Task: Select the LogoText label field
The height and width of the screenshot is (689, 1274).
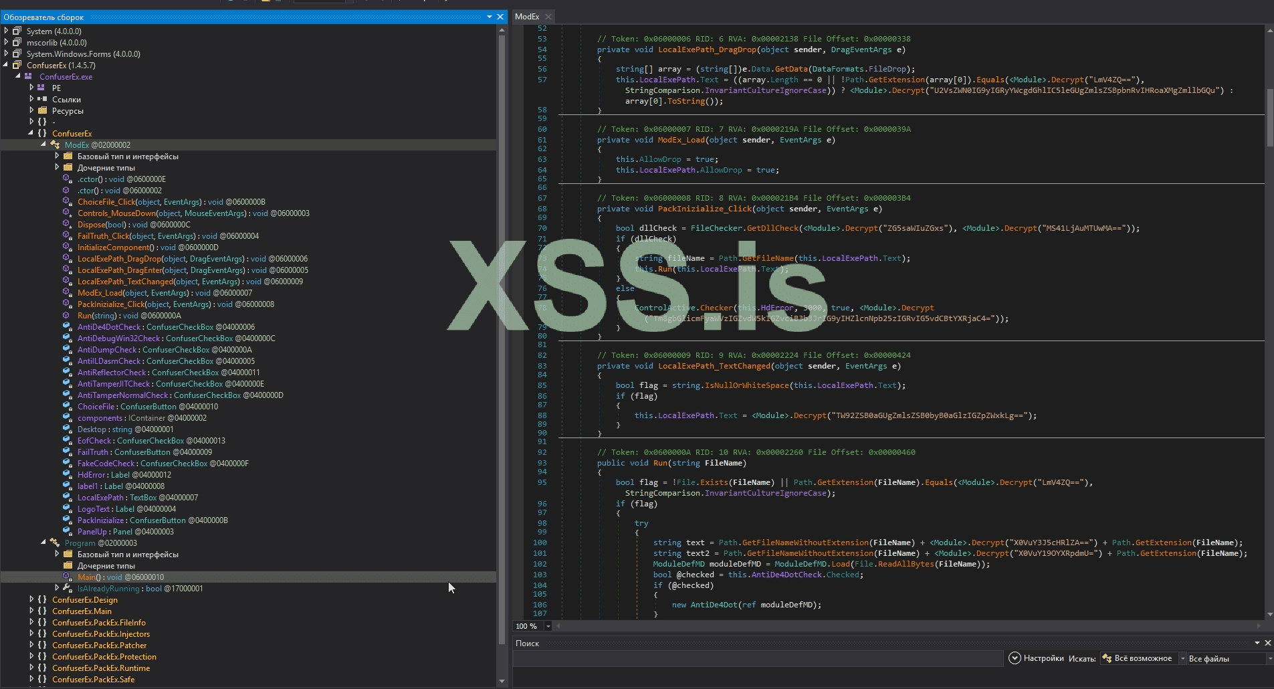Action: pyautogui.click(x=126, y=508)
